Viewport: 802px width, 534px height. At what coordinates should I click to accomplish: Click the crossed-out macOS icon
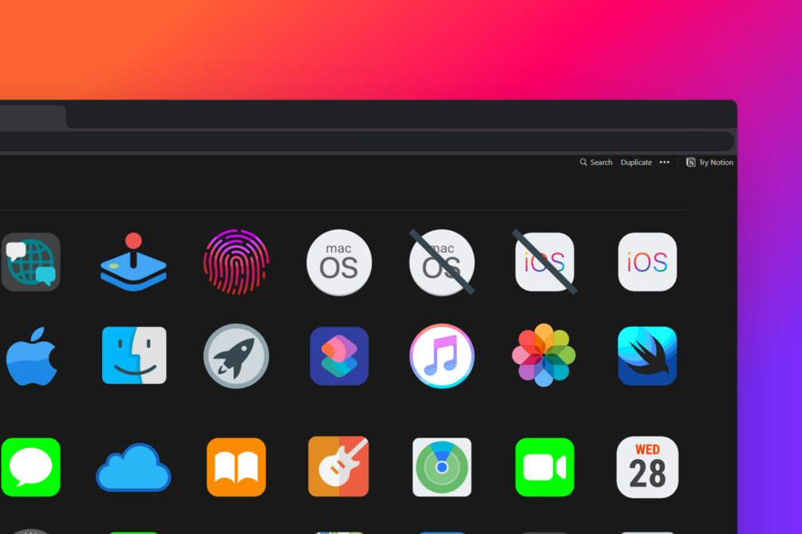click(442, 262)
